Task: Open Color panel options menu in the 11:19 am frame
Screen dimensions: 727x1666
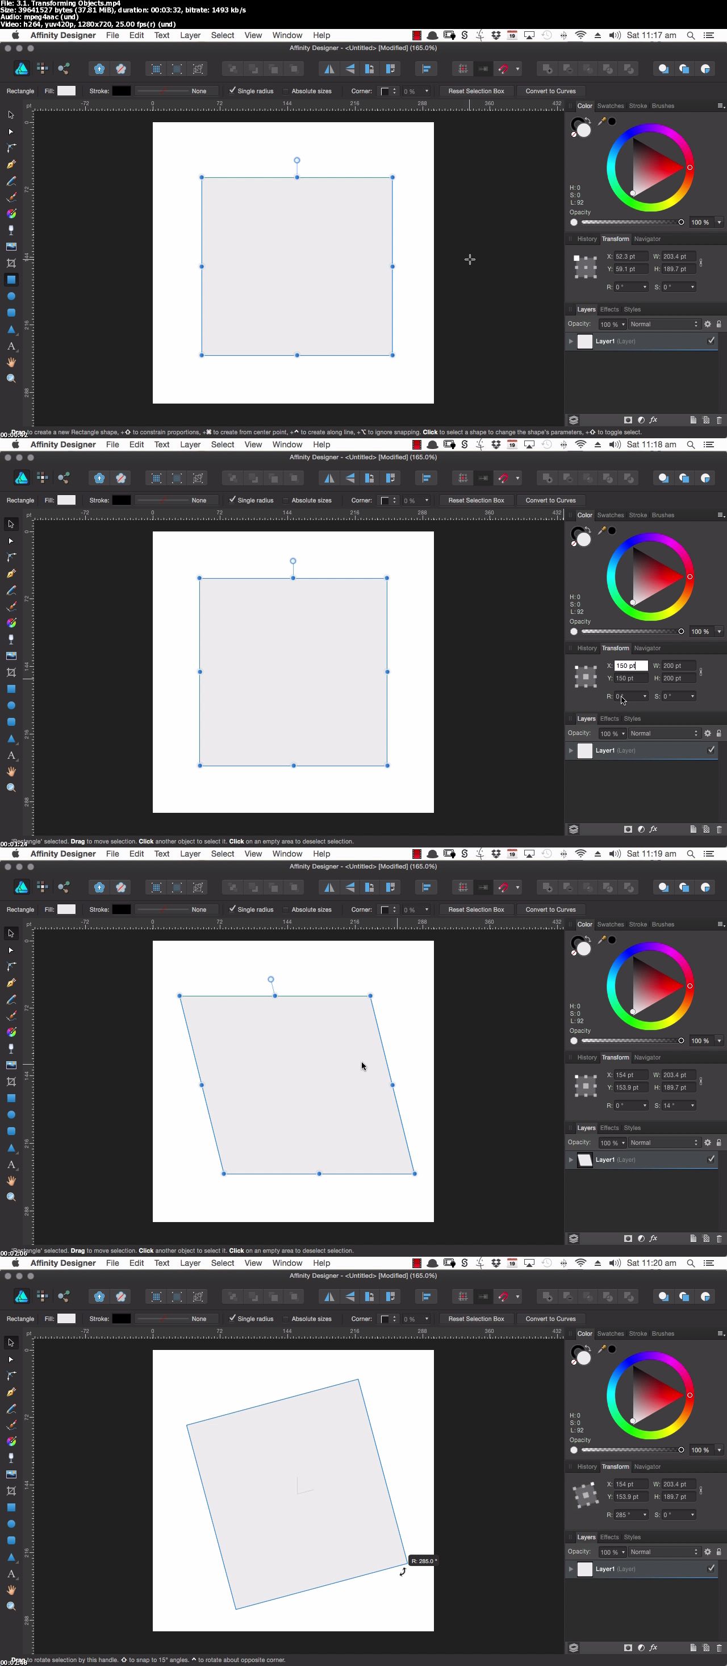Action: (x=721, y=924)
